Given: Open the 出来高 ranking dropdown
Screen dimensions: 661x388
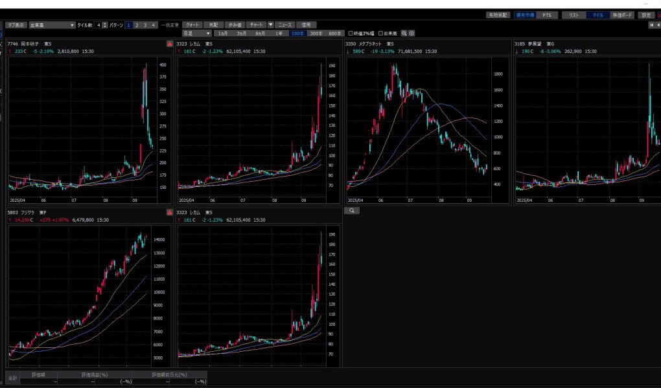Looking at the screenshot, I should [51, 25].
